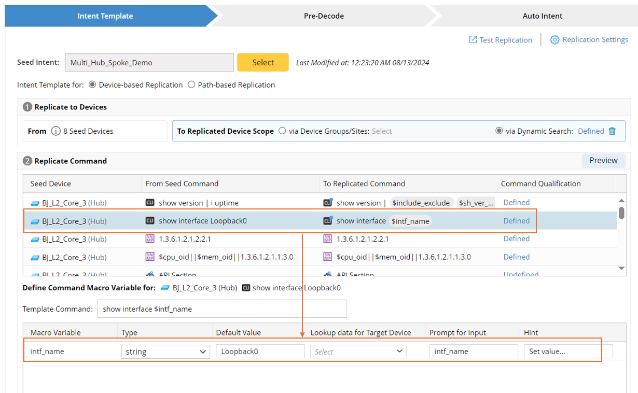Click replicated CLI icon for show interface $intf_name

coord(327,221)
